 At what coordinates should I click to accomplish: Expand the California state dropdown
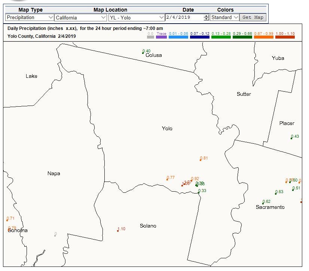[x=80, y=18]
